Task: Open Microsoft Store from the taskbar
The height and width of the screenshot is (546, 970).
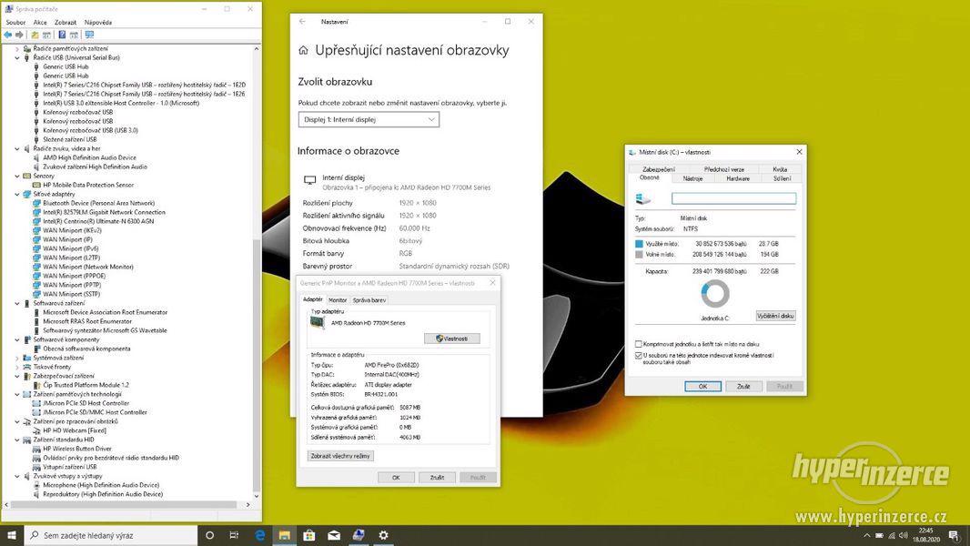Action: point(309,535)
